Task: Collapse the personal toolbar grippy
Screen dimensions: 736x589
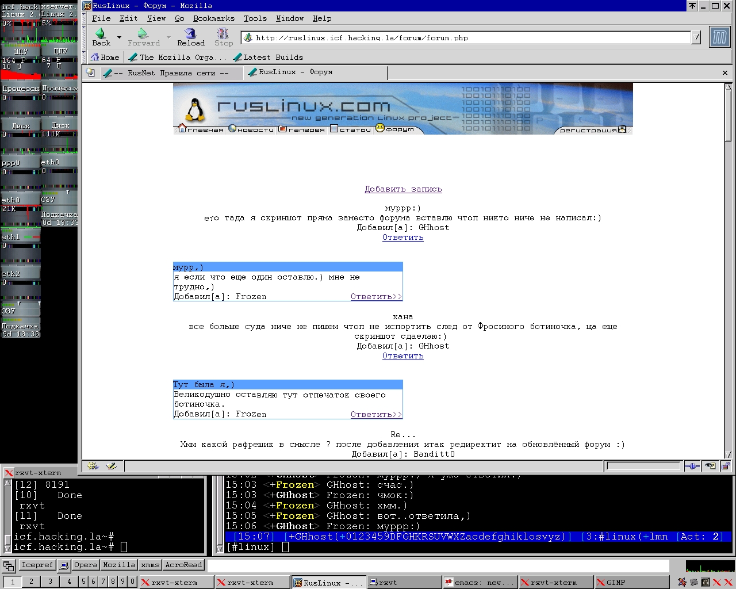Action: pos(85,57)
